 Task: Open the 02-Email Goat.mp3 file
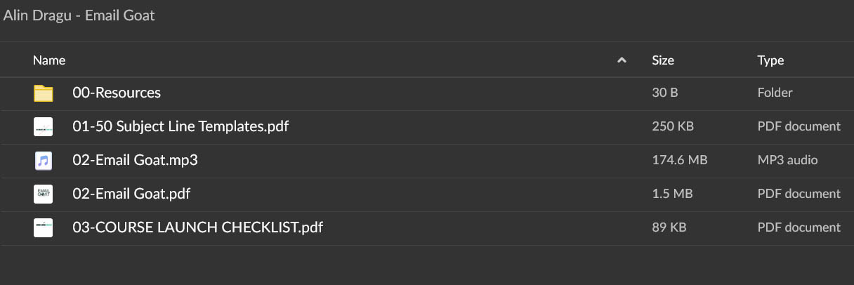click(135, 161)
